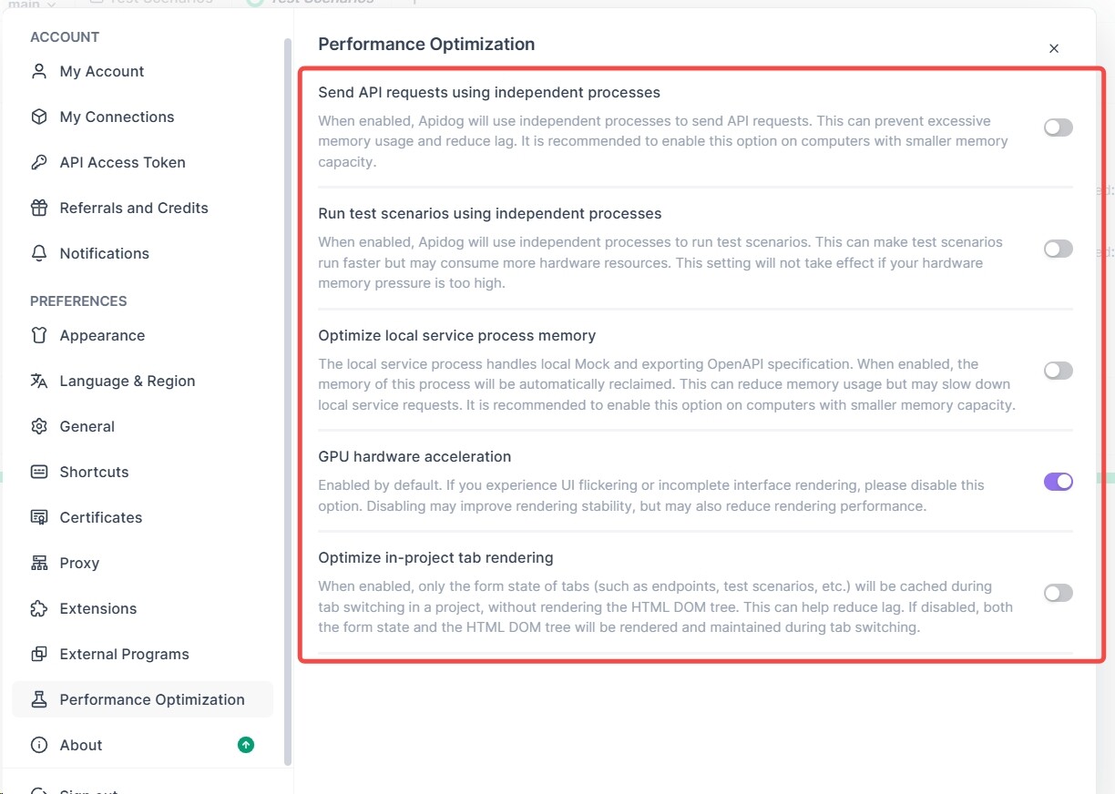Click the Proxy network icon
Viewport: 1115px width, 794px height.
coord(39,563)
